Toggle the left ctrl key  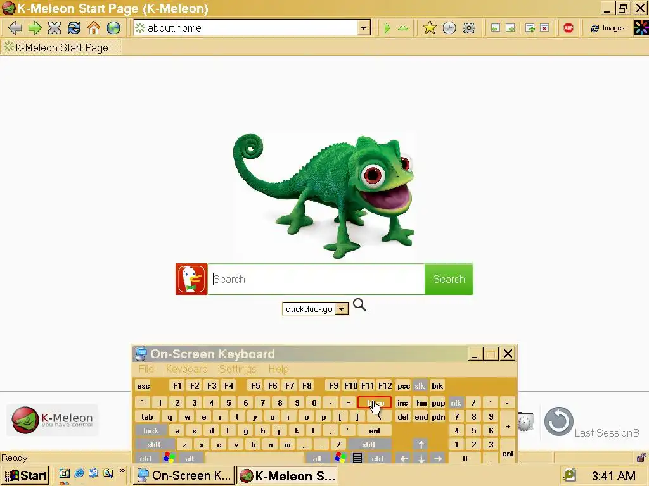[x=145, y=458]
